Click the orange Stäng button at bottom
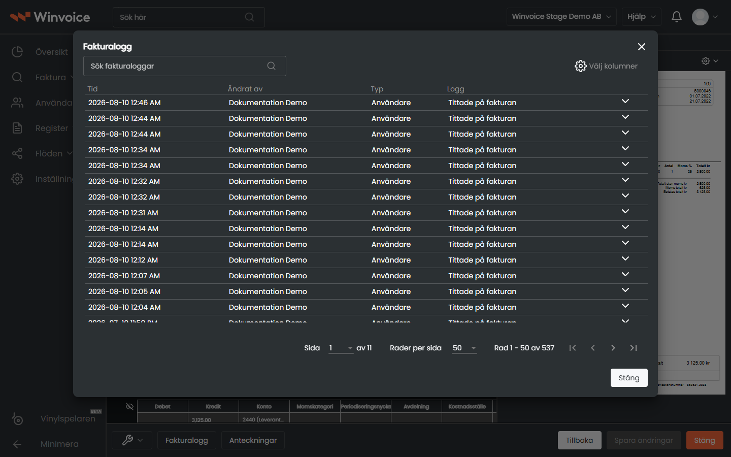Screen dimensions: 731x457 click(x=705, y=440)
